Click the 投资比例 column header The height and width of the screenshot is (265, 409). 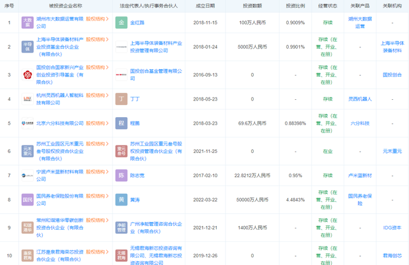[295, 6]
